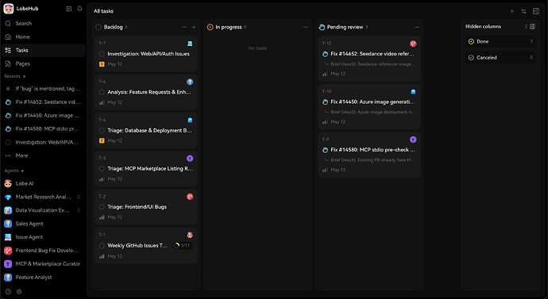Expand brief result under Fix #14450
548x299 pixels.
click(370, 112)
